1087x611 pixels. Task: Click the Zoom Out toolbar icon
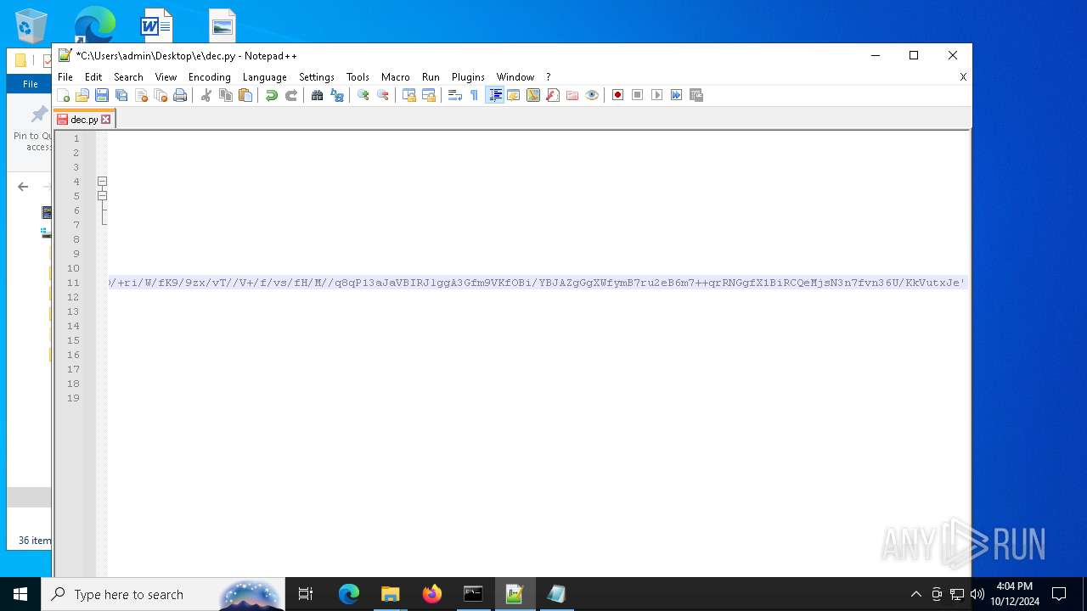[383, 95]
